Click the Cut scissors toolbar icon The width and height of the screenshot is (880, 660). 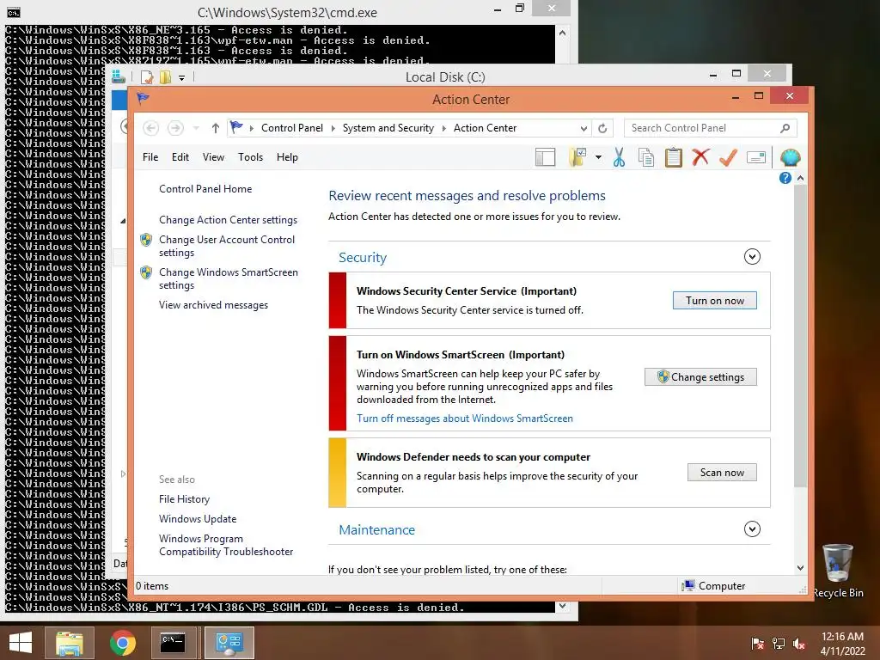point(619,158)
